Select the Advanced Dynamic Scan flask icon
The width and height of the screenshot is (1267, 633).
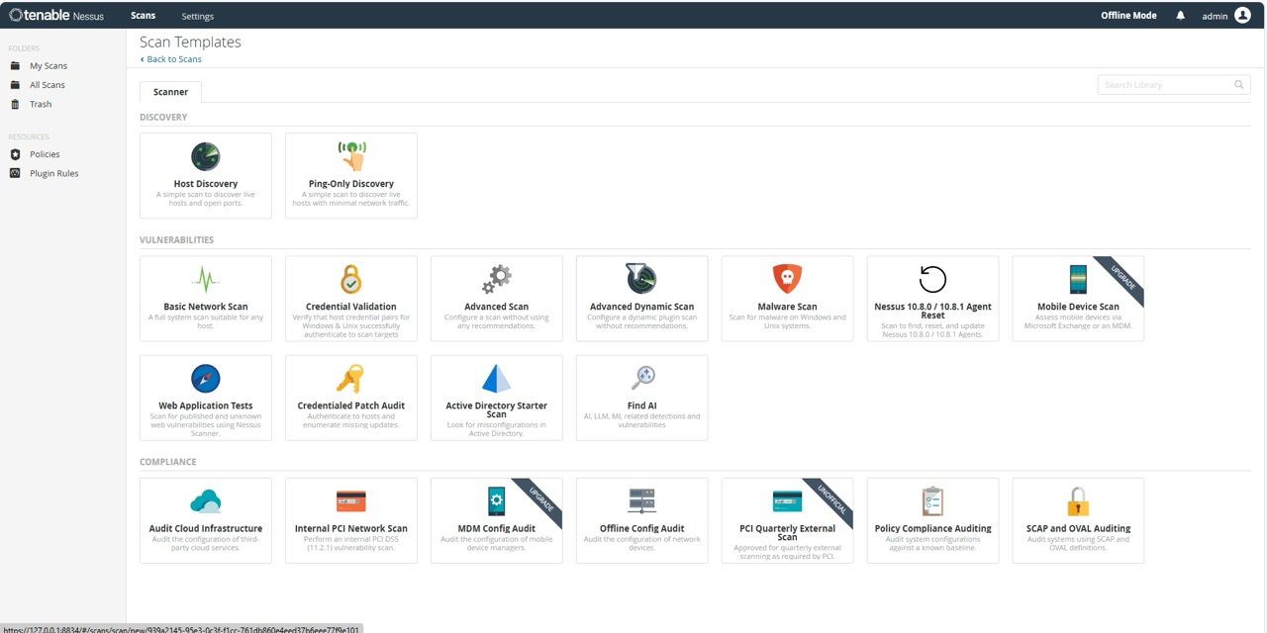pos(641,279)
